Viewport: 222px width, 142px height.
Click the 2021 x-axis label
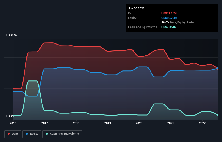pyautogui.click(x=171, y=123)
